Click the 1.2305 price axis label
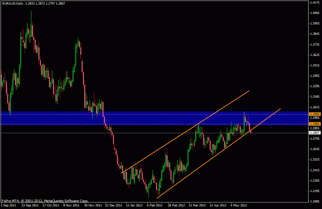Viewport: 322px width, 209px height. click(x=315, y=181)
